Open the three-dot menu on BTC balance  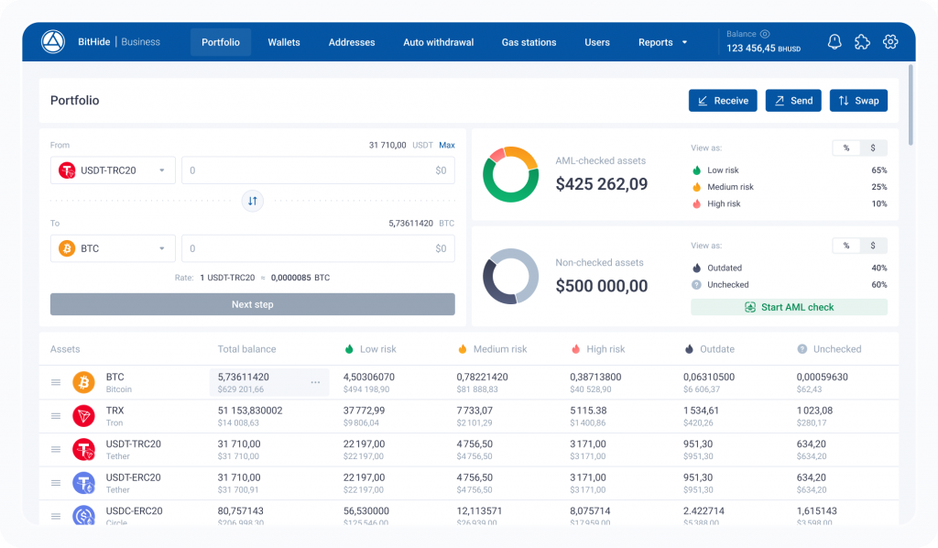pos(315,382)
